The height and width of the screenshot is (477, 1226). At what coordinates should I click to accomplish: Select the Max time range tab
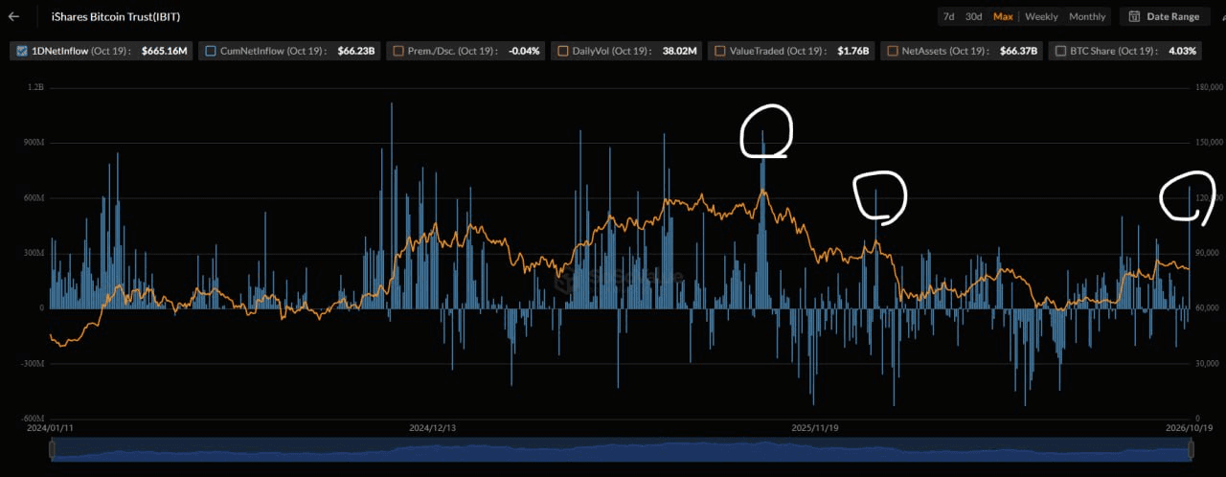click(x=1003, y=16)
